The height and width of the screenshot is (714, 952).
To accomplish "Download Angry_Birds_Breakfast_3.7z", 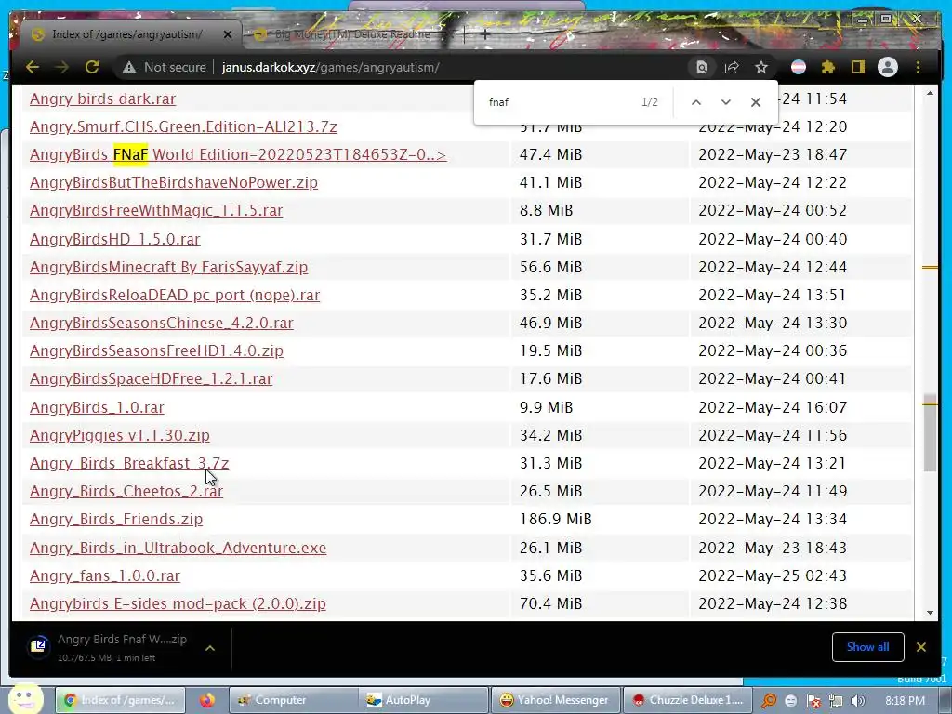I will point(129,463).
